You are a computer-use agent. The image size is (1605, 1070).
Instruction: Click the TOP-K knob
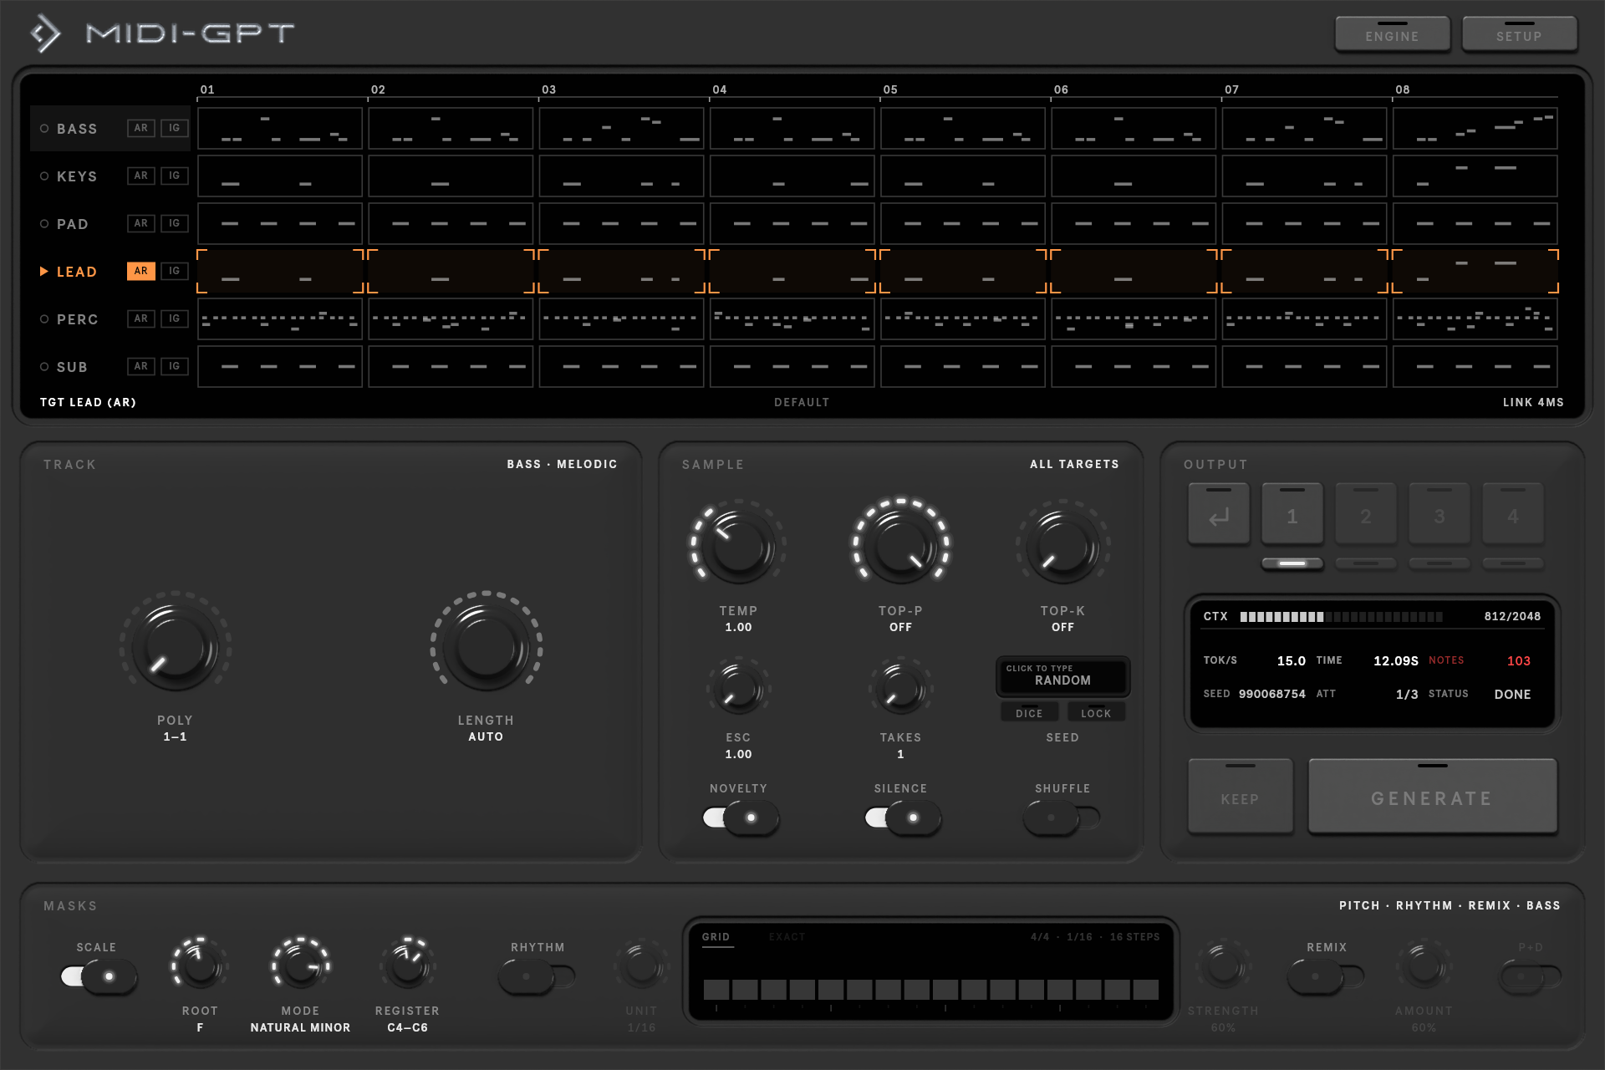[x=1062, y=547]
